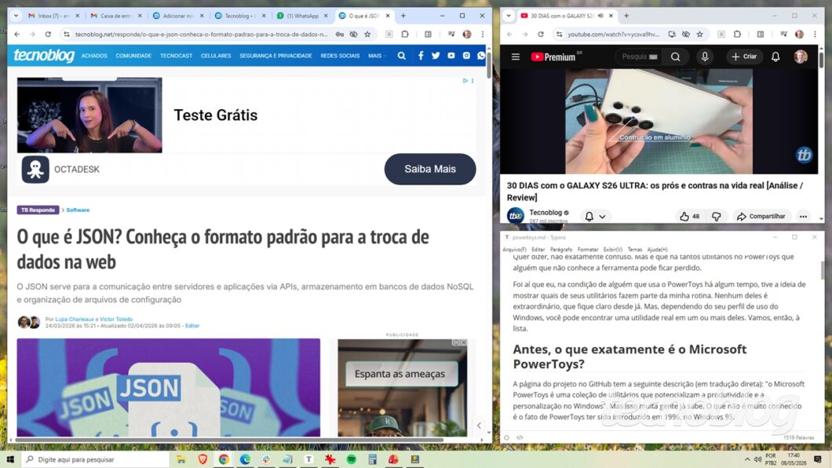The height and width of the screenshot is (468, 832).
Task: Click the YouTube Premium logo
Action: (553, 57)
